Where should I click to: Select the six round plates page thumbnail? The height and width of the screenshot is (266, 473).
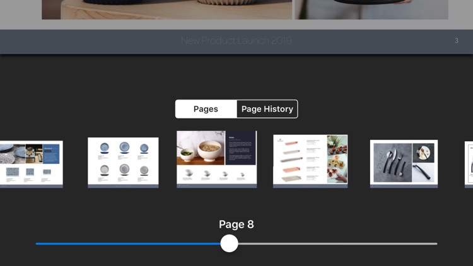pyautogui.click(x=123, y=163)
